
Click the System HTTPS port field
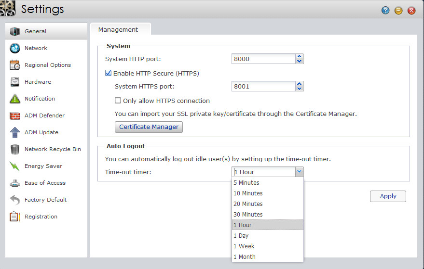pos(263,87)
